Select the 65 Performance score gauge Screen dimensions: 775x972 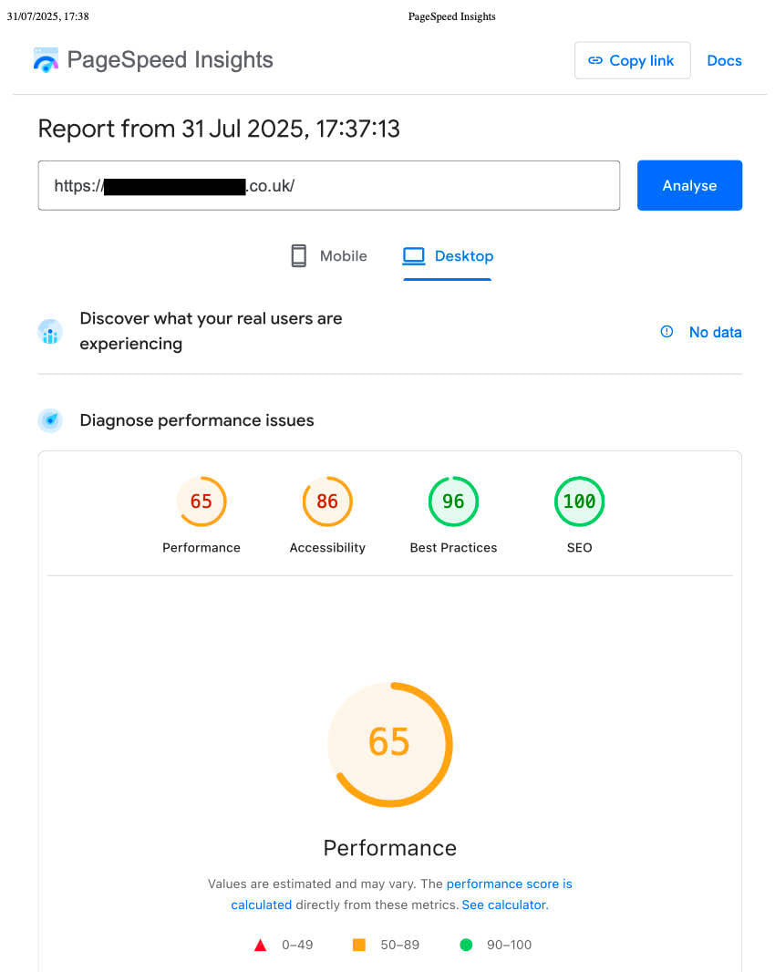(201, 502)
